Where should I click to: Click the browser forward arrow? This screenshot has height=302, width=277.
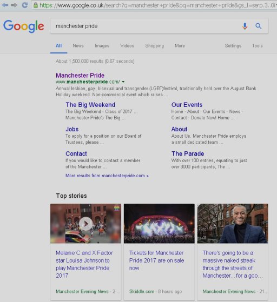(14, 5)
